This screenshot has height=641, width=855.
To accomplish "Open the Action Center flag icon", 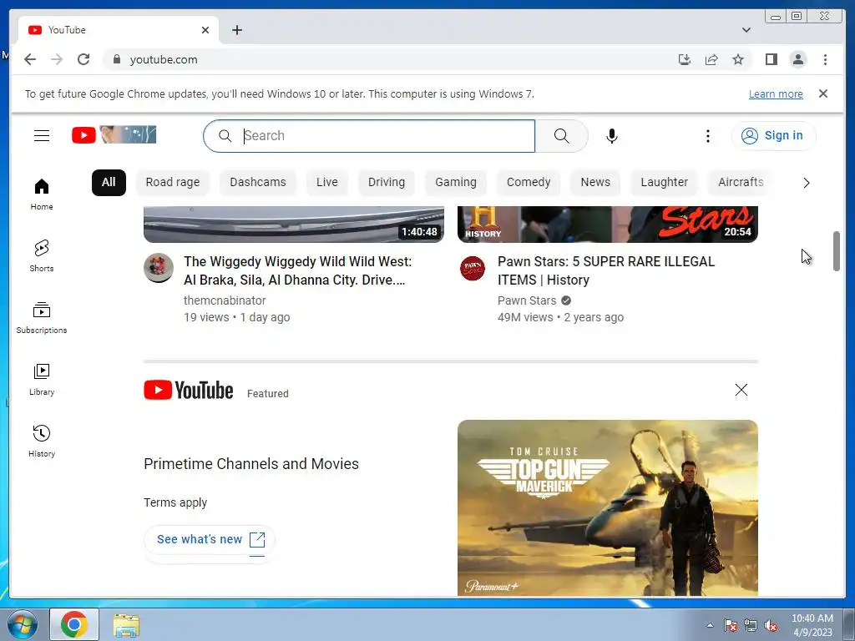I will coord(730,625).
